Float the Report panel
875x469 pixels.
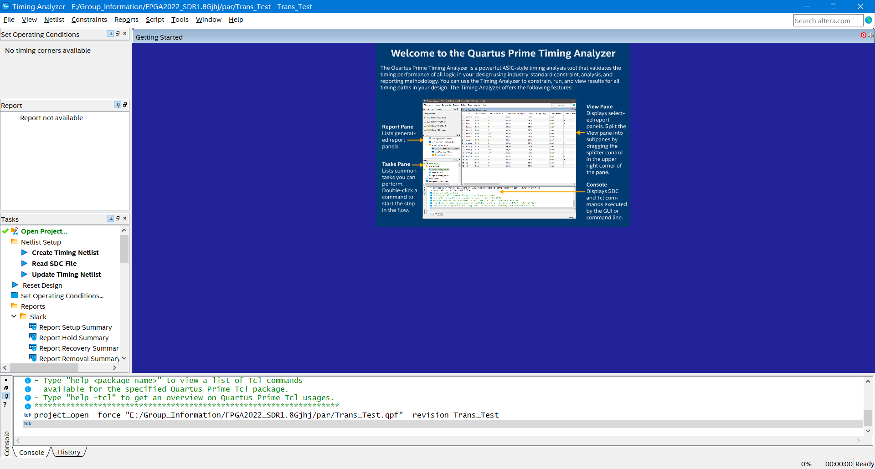(125, 105)
